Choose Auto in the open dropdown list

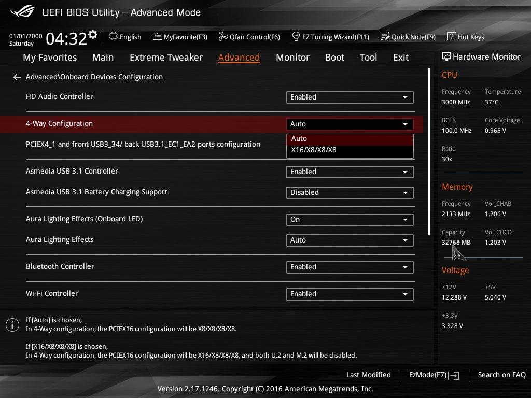[350, 139]
